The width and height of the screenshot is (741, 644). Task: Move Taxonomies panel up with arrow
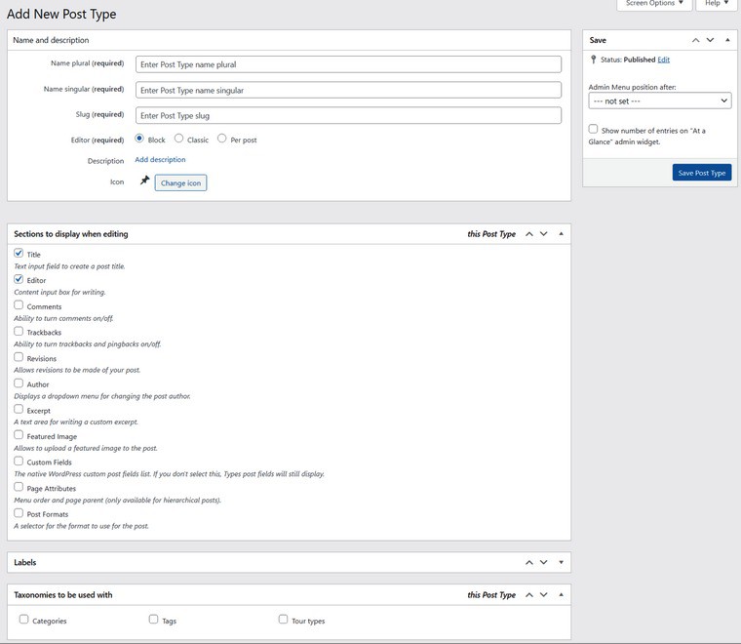tap(529, 595)
